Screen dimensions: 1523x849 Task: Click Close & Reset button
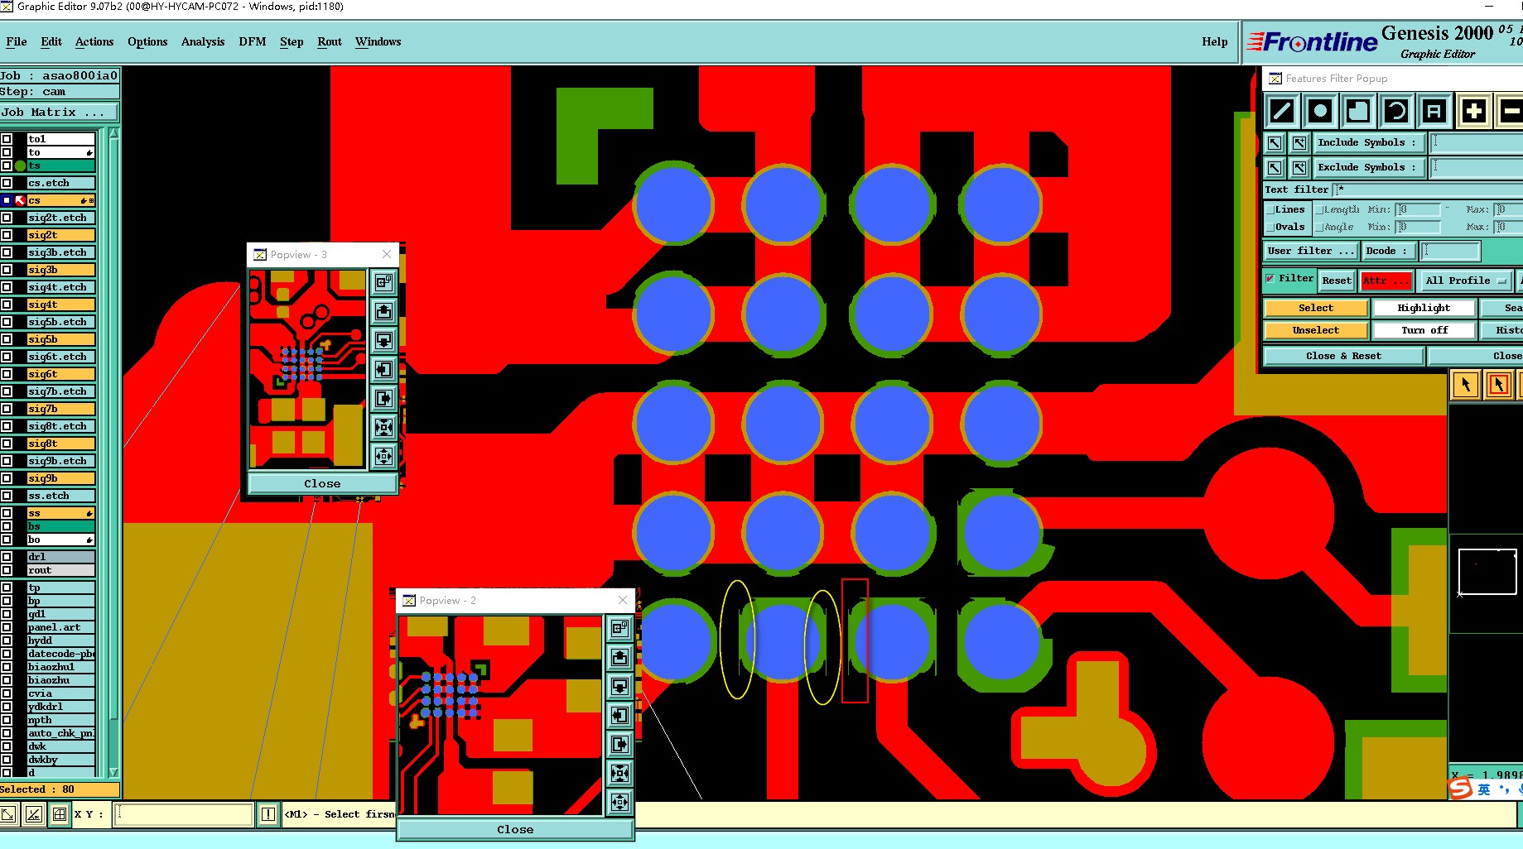1343,356
